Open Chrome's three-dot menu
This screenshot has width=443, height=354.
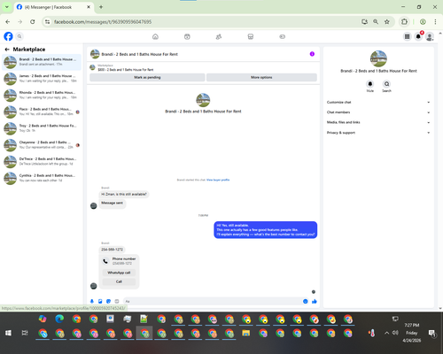(435, 22)
